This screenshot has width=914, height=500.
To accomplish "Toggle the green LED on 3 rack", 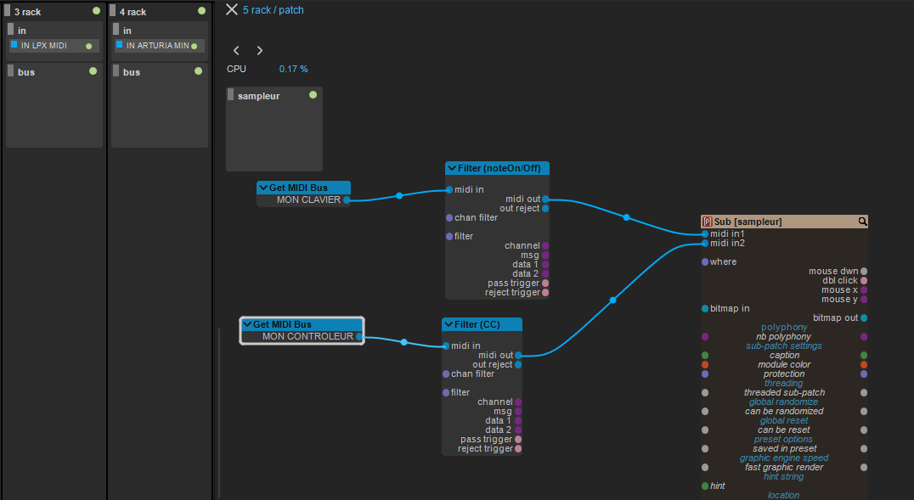I will 96,11.
